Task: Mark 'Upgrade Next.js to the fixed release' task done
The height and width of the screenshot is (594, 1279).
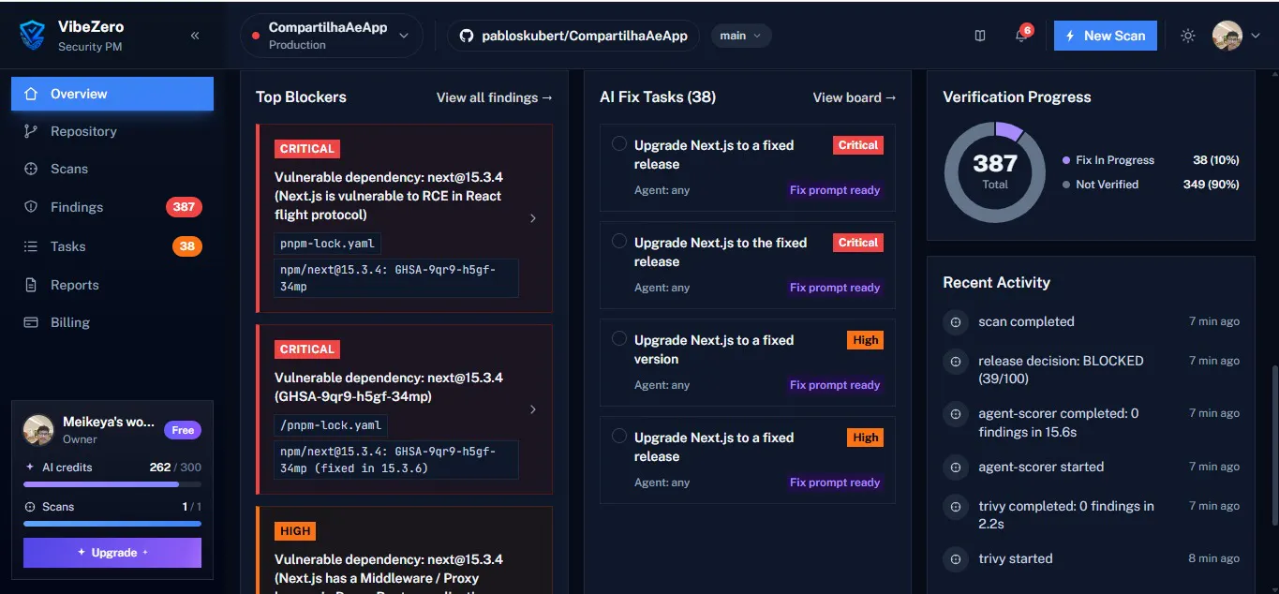Action: [619, 241]
